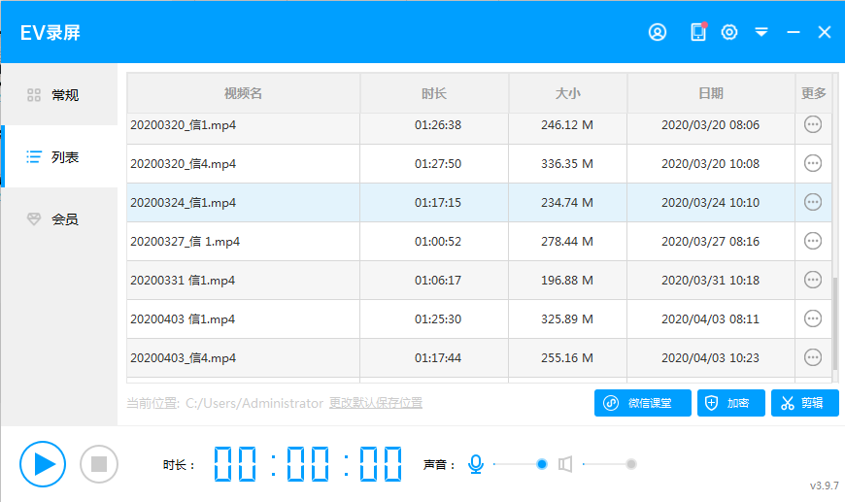Image resolution: width=845 pixels, height=502 pixels.
Task: Open the 剪辑 video editing button
Action: pyautogui.click(x=804, y=403)
